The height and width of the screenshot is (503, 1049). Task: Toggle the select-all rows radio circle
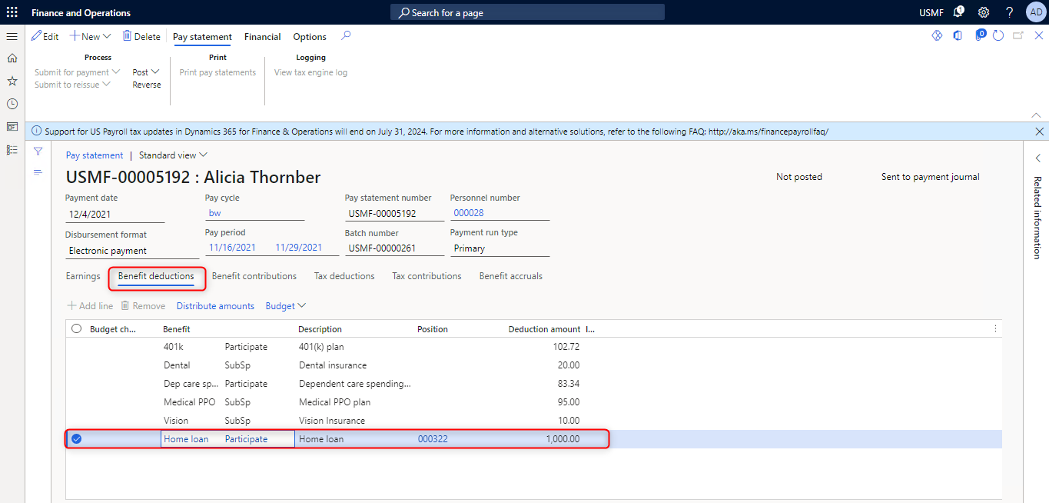76,328
